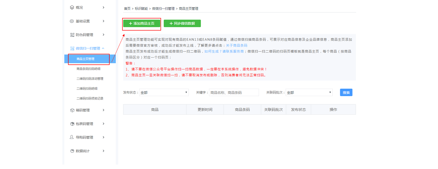Viewport: 438px width, 169px height.
Task: Click the 基础设置 gear icon
Action: click(72, 21)
